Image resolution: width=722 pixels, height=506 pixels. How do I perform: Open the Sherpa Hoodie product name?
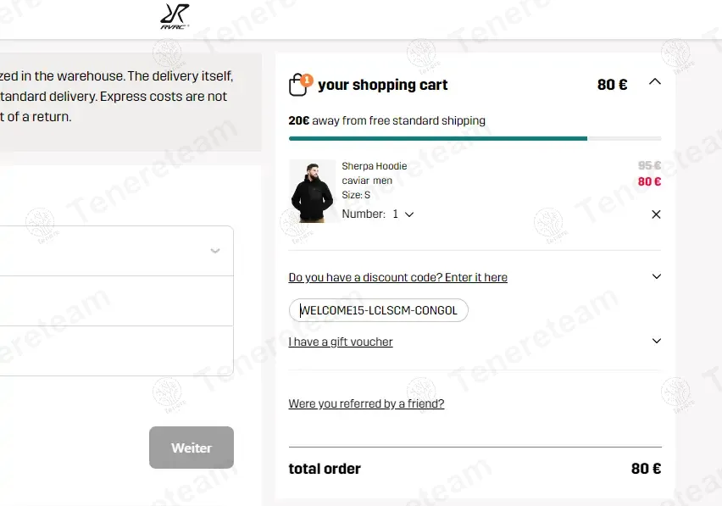point(375,166)
